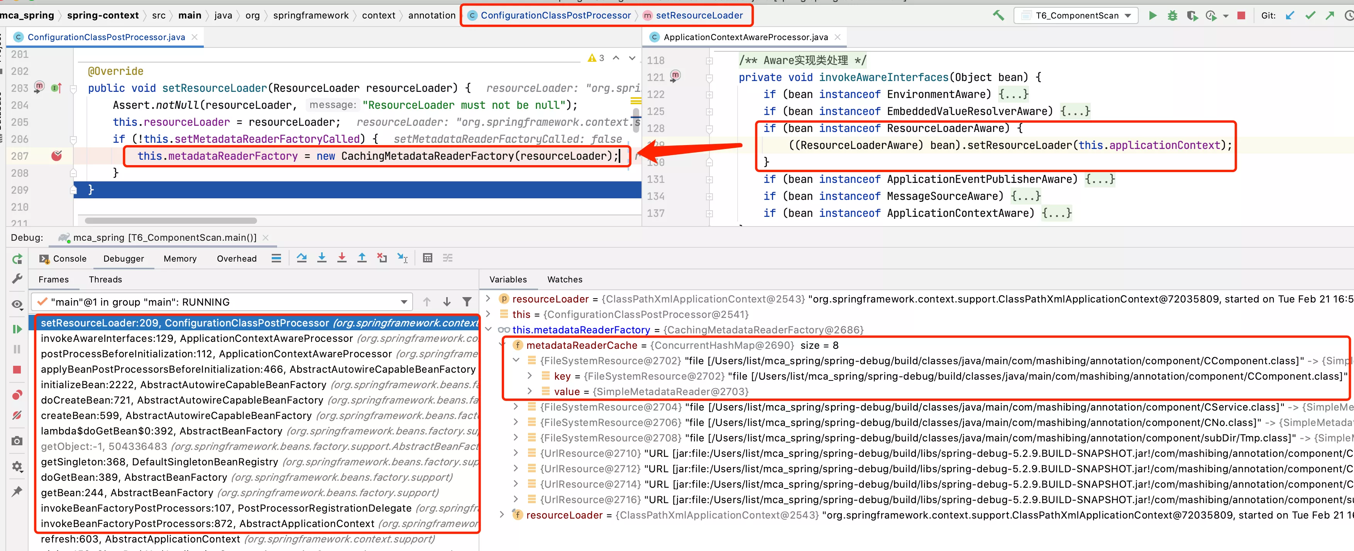Image resolution: width=1354 pixels, height=551 pixels.
Task: Collapse the CComponent.class FileSystemResource@2702 entry
Action: pyautogui.click(x=516, y=360)
